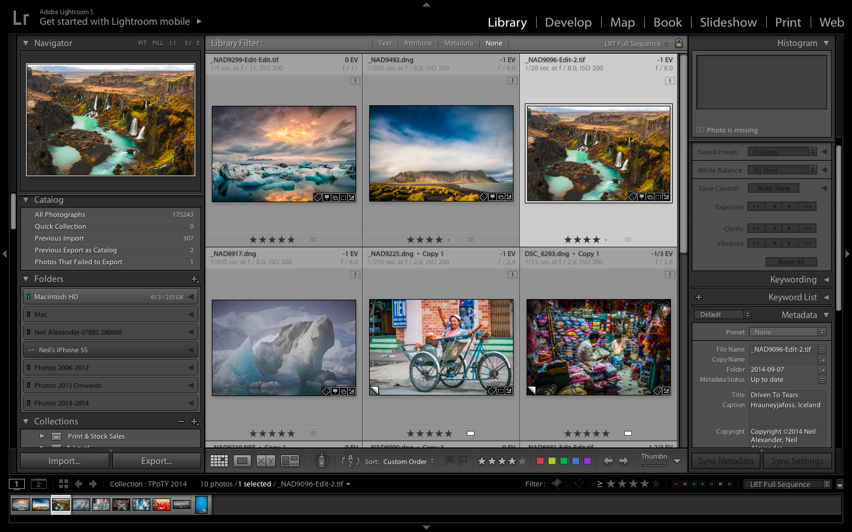Screen dimensions: 852x532
Task: Set Navigator zoom to FIT
Action: pos(143,43)
